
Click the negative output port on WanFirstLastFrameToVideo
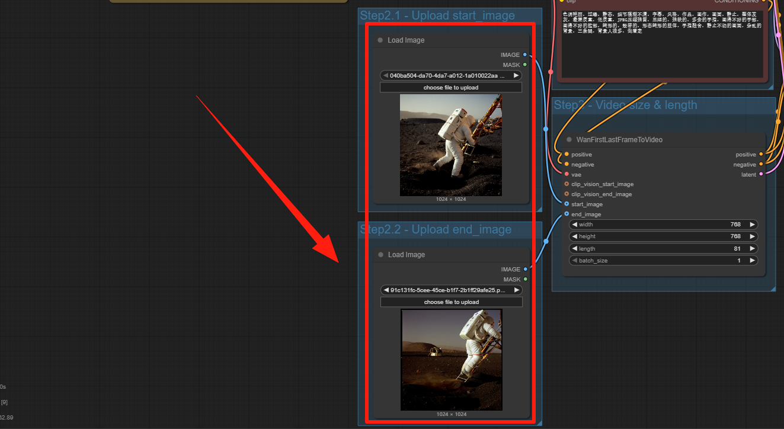coord(761,164)
